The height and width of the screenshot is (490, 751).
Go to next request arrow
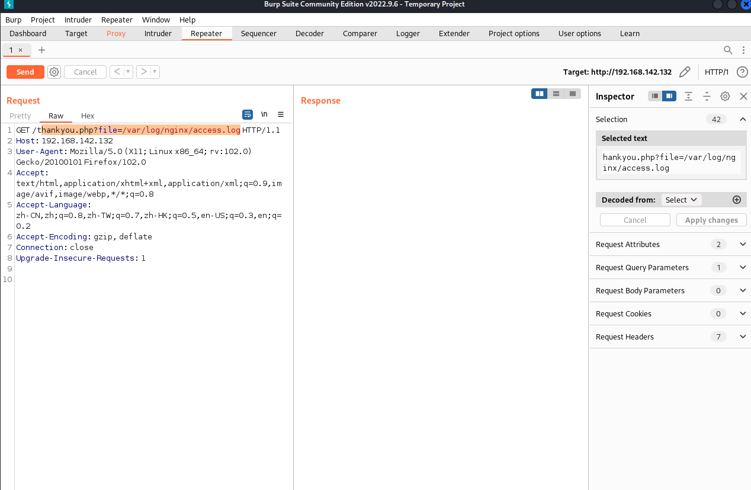143,72
